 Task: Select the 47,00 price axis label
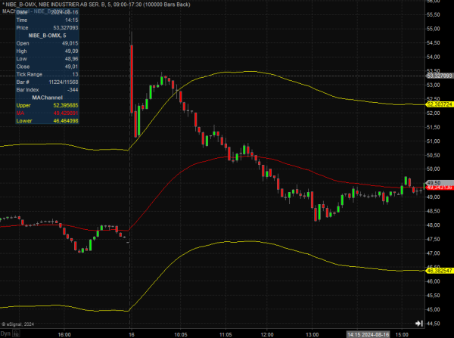click(x=434, y=253)
